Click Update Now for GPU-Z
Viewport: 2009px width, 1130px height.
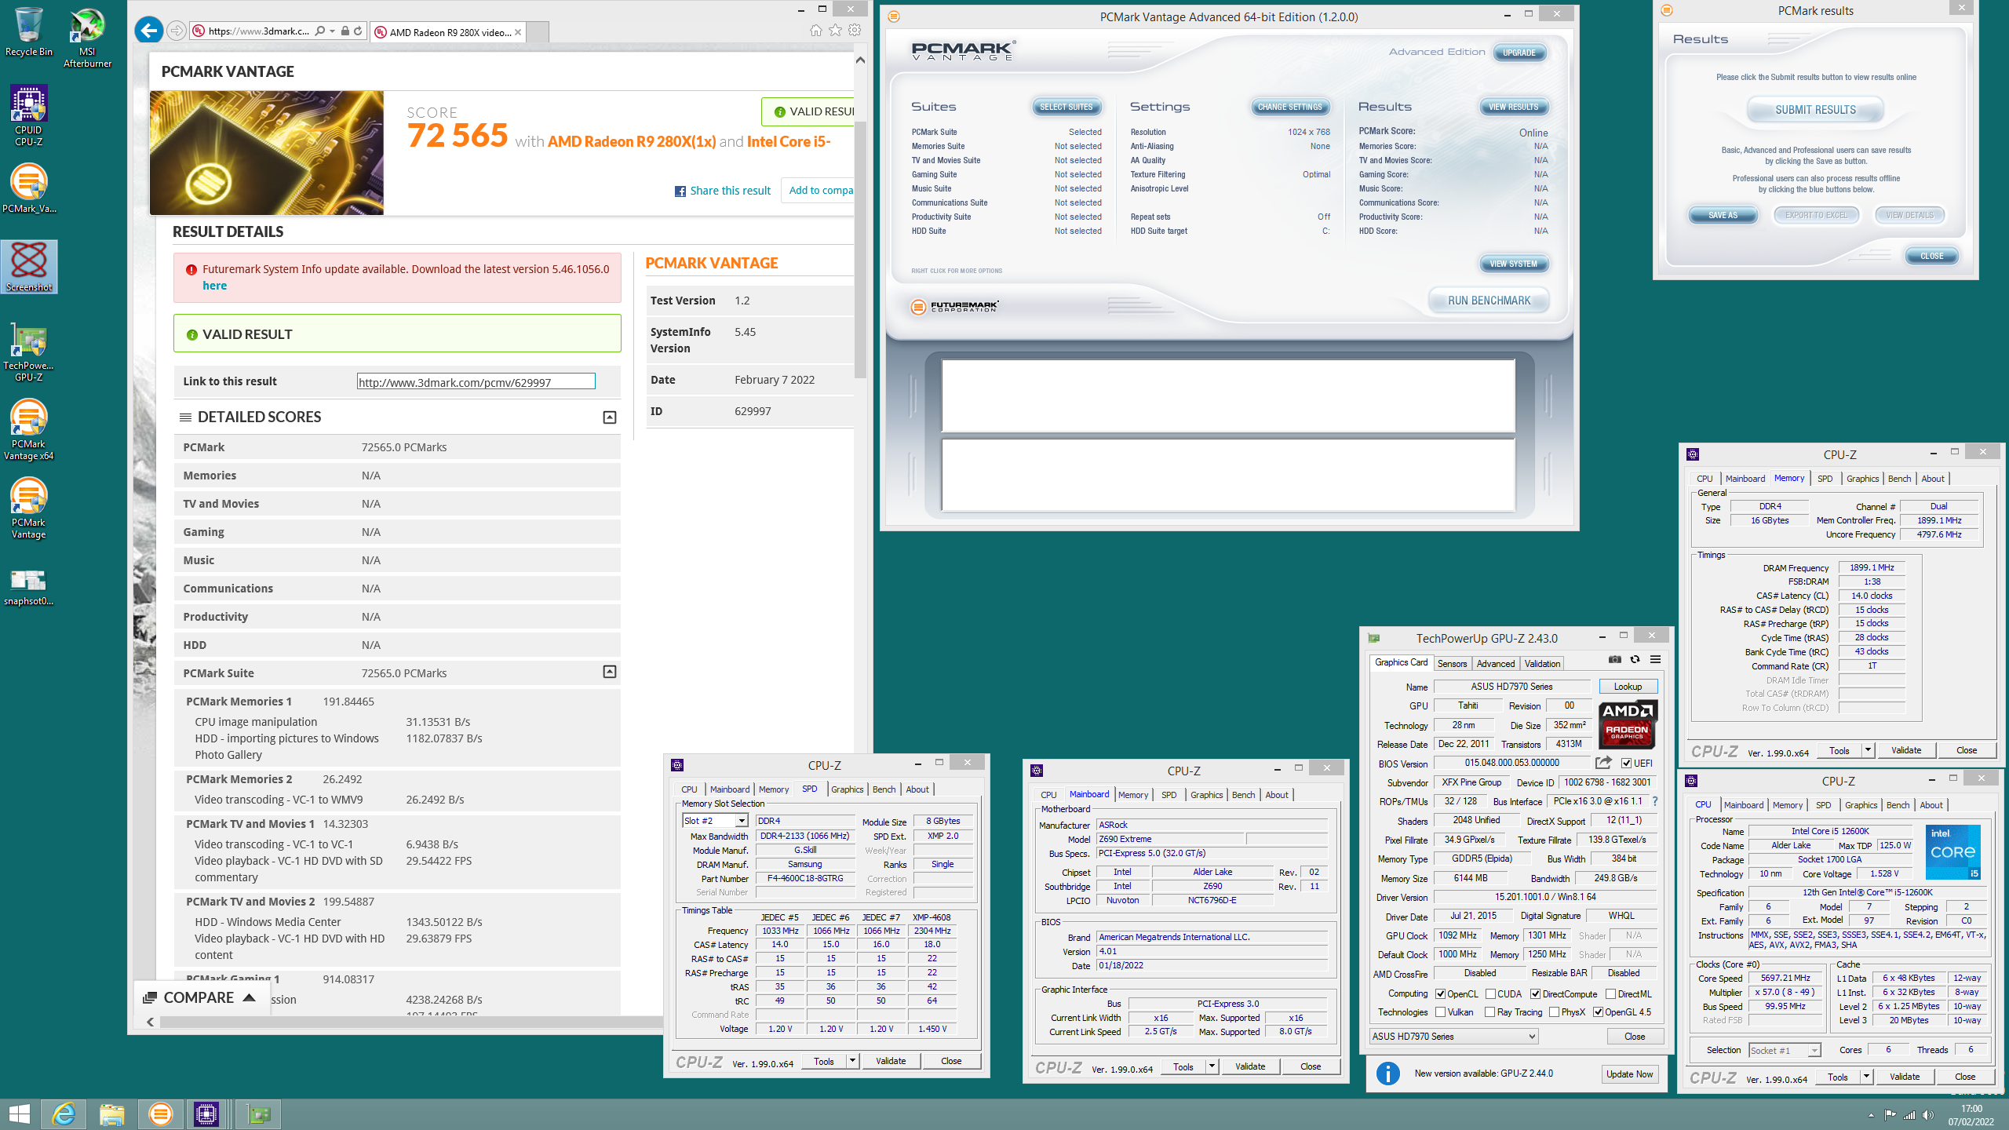point(1629,1074)
